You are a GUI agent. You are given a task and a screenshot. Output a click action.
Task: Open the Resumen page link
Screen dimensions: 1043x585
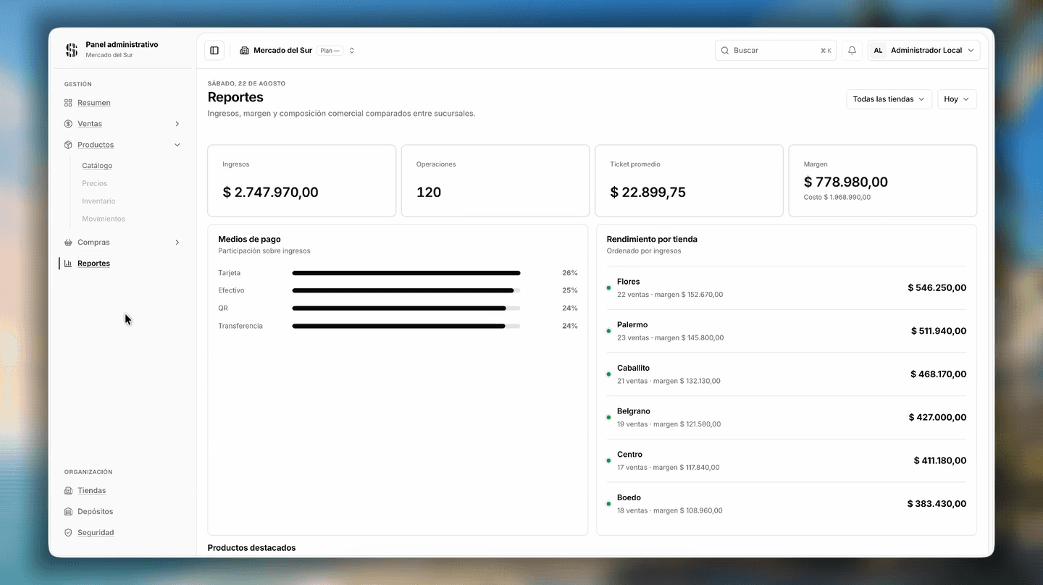(94, 103)
